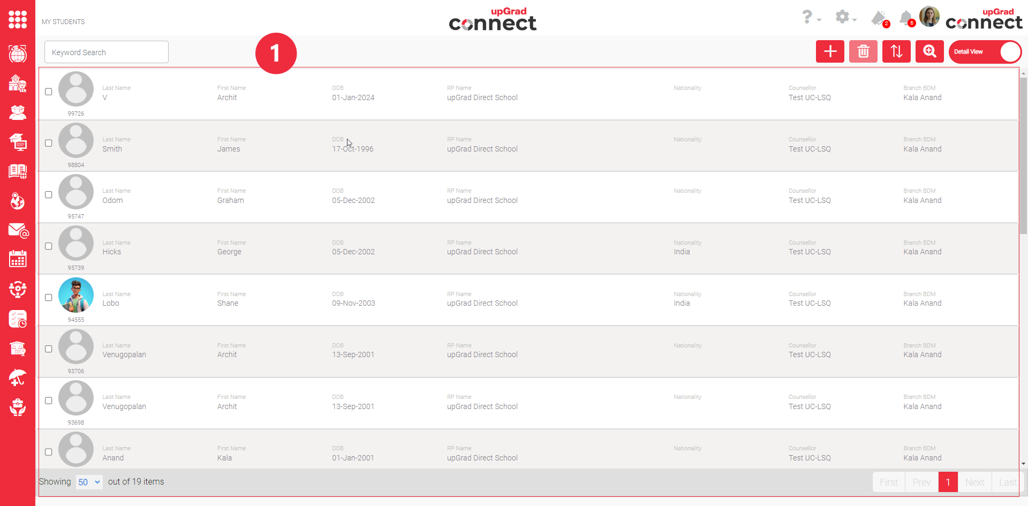Go to page 1 in pagination

tap(948, 482)
